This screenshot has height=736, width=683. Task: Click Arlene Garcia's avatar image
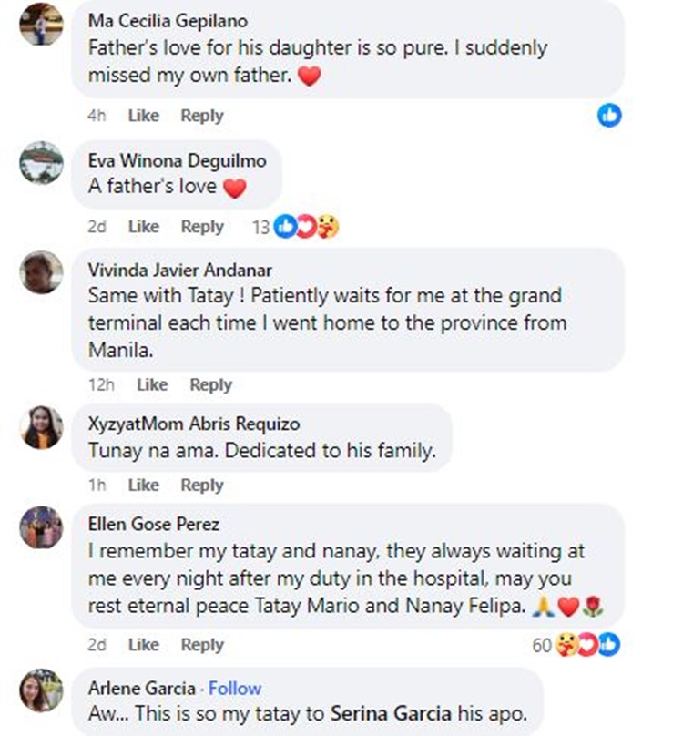[x=42, y=690]
